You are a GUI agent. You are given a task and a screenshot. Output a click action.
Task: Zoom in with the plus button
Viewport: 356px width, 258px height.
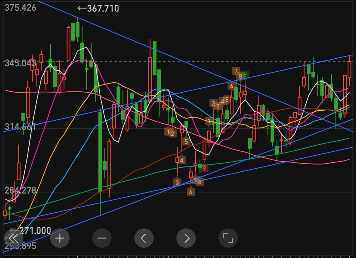point(60,238)
